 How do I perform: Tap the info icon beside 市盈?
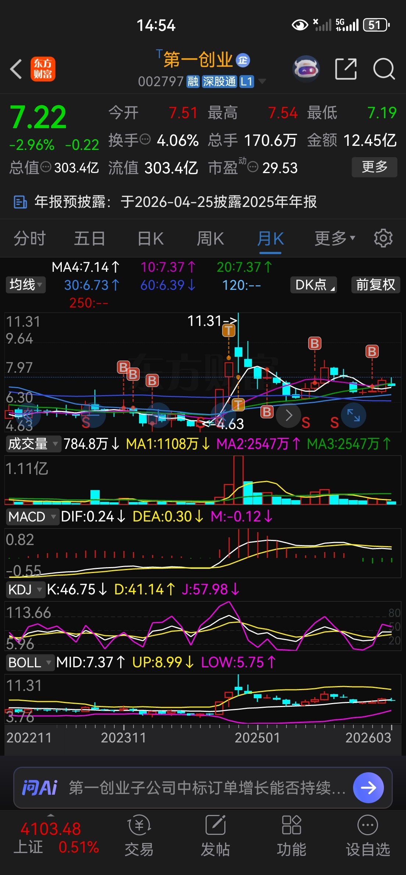point(253,167)
